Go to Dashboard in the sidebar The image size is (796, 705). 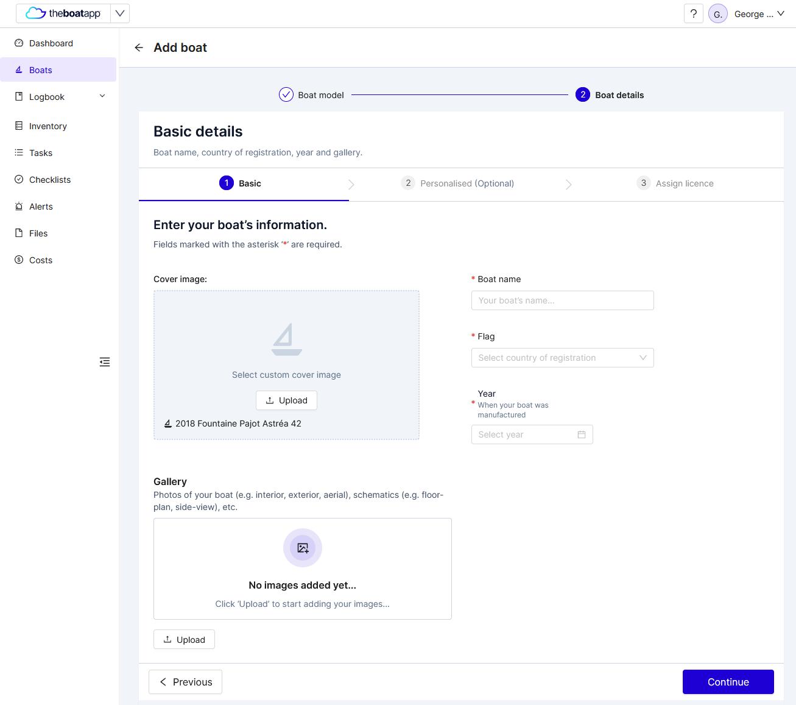coord(58,43)
